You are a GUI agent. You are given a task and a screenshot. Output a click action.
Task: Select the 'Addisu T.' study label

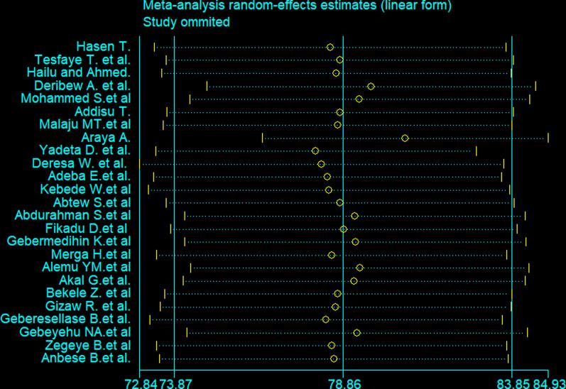[x=102, y=111]
